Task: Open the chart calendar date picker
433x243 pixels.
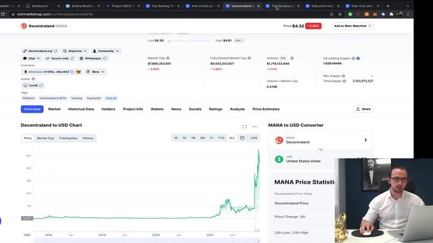Action: coord(242,138)
